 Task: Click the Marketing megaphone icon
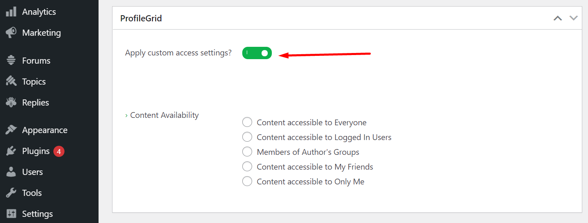(x=11, y=32)
